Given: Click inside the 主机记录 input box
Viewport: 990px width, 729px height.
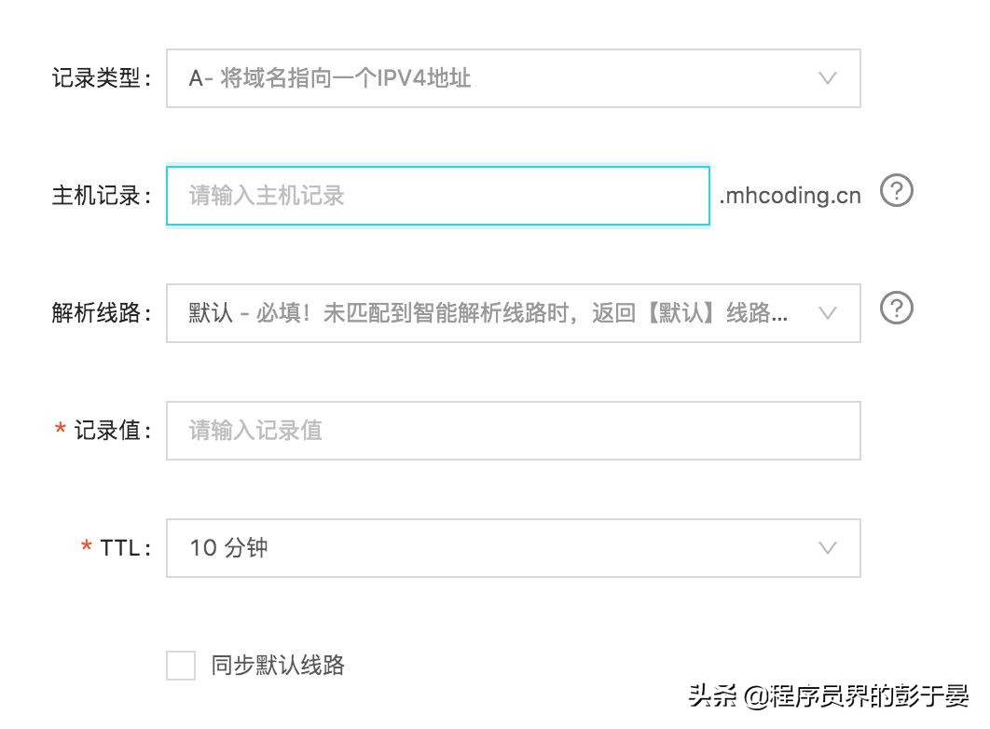Looking at the screenshot, I should tap(436, 195).
